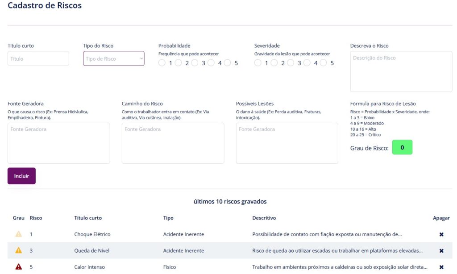This screenshot has height=274, width=457.
Task: Click the warning icon for Choque Elétrico row
Action: point(18,234)
